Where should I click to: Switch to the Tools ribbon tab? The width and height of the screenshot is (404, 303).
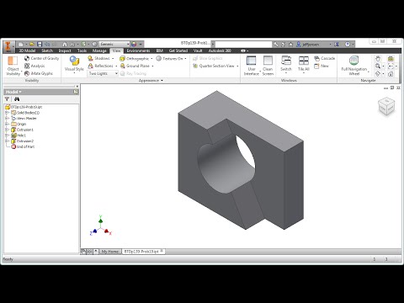[x=82, y=50]
